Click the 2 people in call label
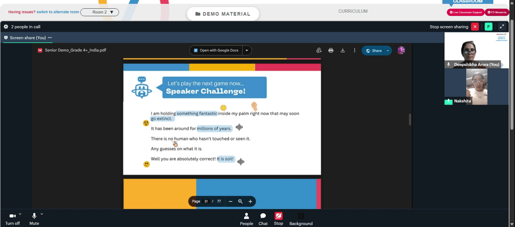 (x=26, y=27)
